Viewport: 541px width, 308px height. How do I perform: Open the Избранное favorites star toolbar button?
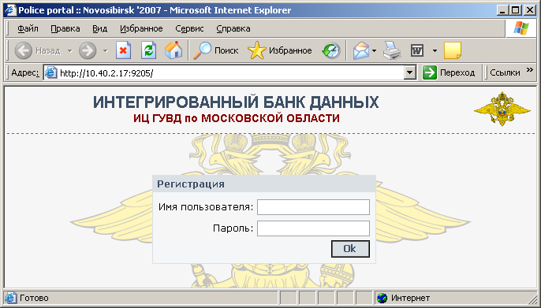pos(280,50)
